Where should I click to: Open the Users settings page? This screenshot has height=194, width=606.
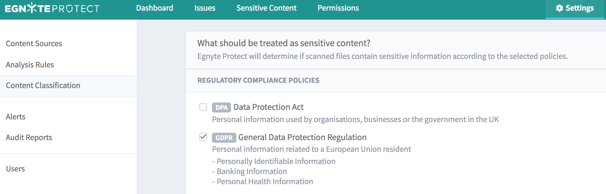pos(15,169)
